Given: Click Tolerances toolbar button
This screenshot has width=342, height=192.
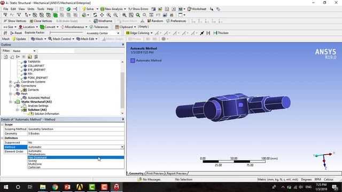Looking at the screenshot, I should click(99, 27).
